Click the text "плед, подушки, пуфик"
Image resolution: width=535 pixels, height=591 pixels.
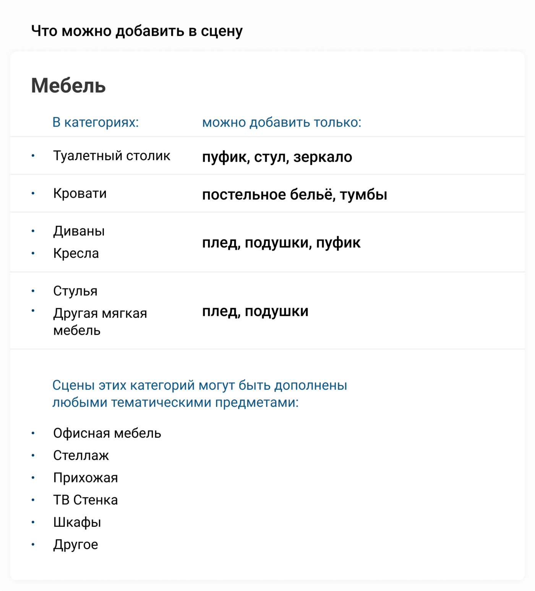click(x=281, y=243)
